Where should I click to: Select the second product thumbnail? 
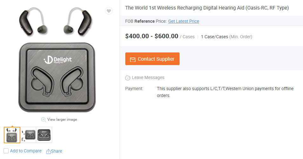[28, 135]
